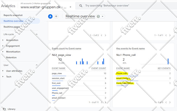
Task: Click the search magnifier icon
Action: pyautogui.click(x=81, y=6)
